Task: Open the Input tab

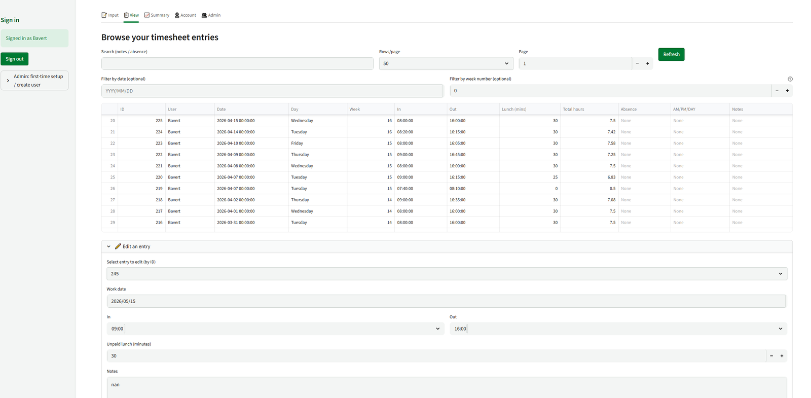Action: click(x=110, y=15)
